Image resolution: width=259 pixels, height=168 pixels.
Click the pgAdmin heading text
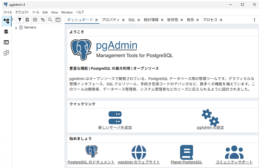tap(117, 46)
